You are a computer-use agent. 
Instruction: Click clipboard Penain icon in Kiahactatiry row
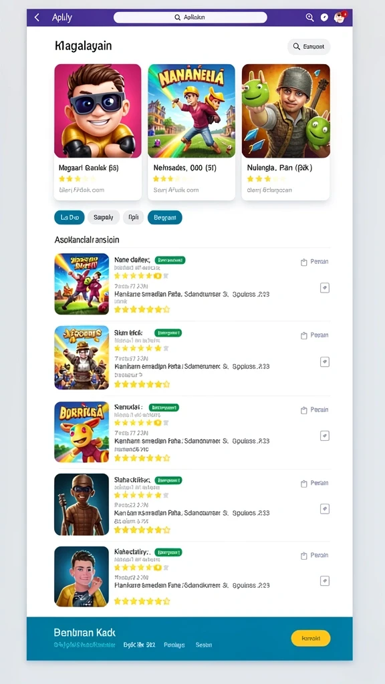pos(304,556)
